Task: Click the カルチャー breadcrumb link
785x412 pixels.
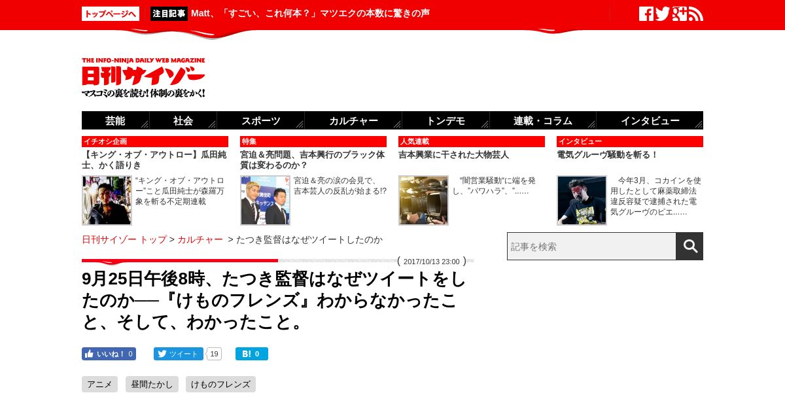Action: click(200, 239)
